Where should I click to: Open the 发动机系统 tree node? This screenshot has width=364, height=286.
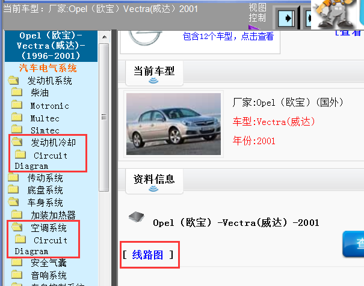pos(50,81)
